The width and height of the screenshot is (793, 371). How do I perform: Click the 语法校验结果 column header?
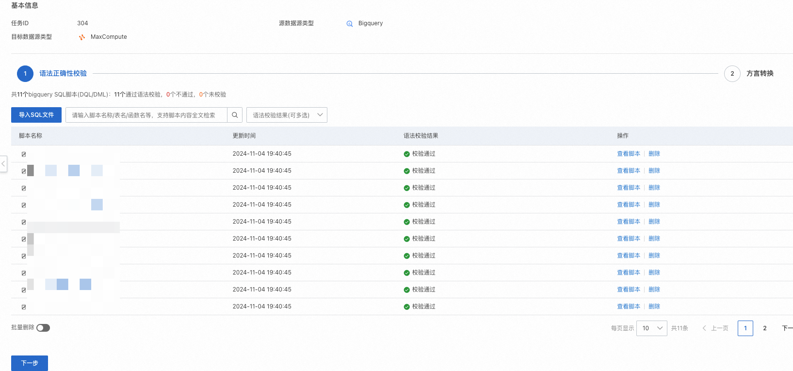click(x=421, y=136)
